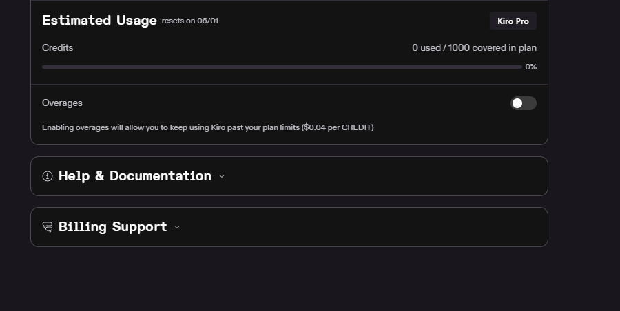Open the Billing Support section heading
The width and height of the screenshot is (620, 311).
point(113,227)
